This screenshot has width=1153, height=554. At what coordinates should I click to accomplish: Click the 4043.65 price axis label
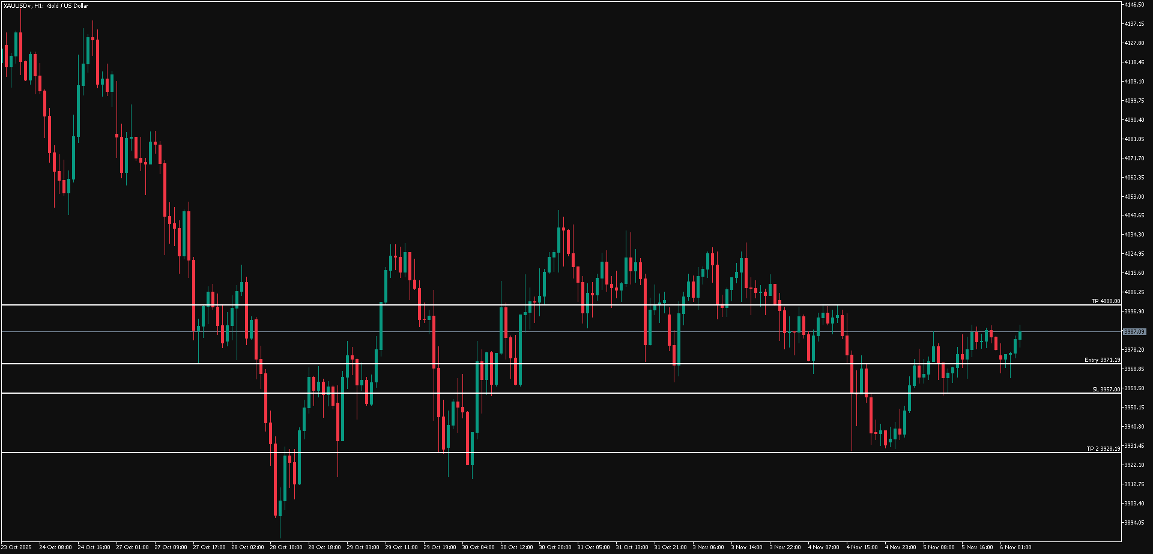pyautogui.click(x=1134, y=215)
